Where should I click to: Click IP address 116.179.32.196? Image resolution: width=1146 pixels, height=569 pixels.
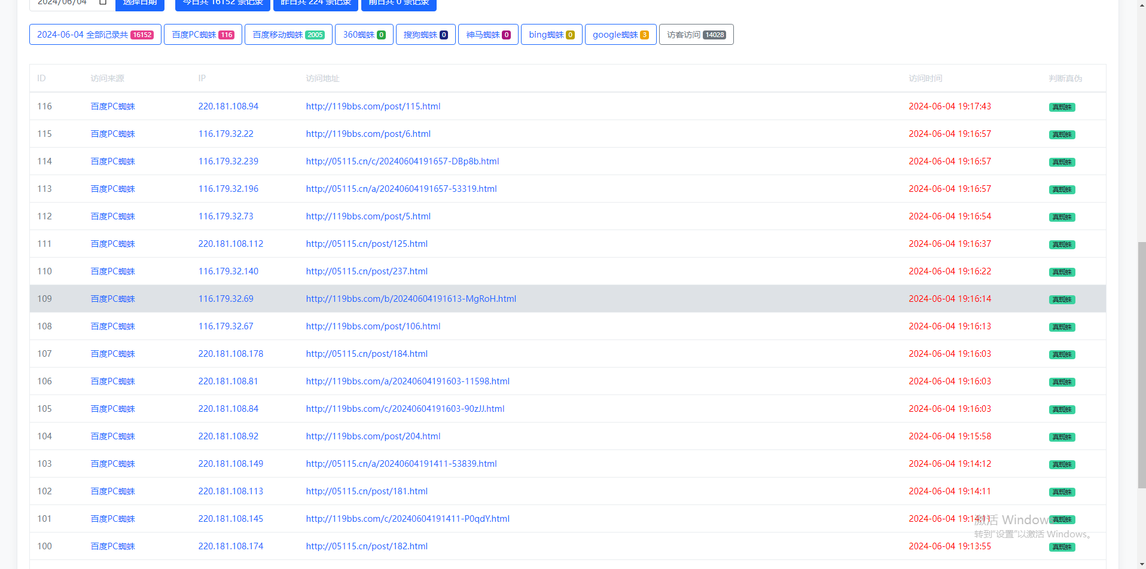[x=228, y=189]
